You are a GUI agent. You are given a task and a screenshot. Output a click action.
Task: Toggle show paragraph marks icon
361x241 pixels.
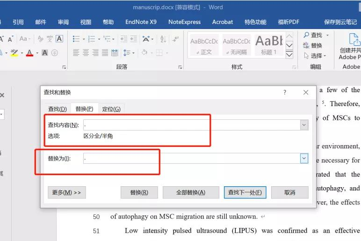(x=175, y=39)
